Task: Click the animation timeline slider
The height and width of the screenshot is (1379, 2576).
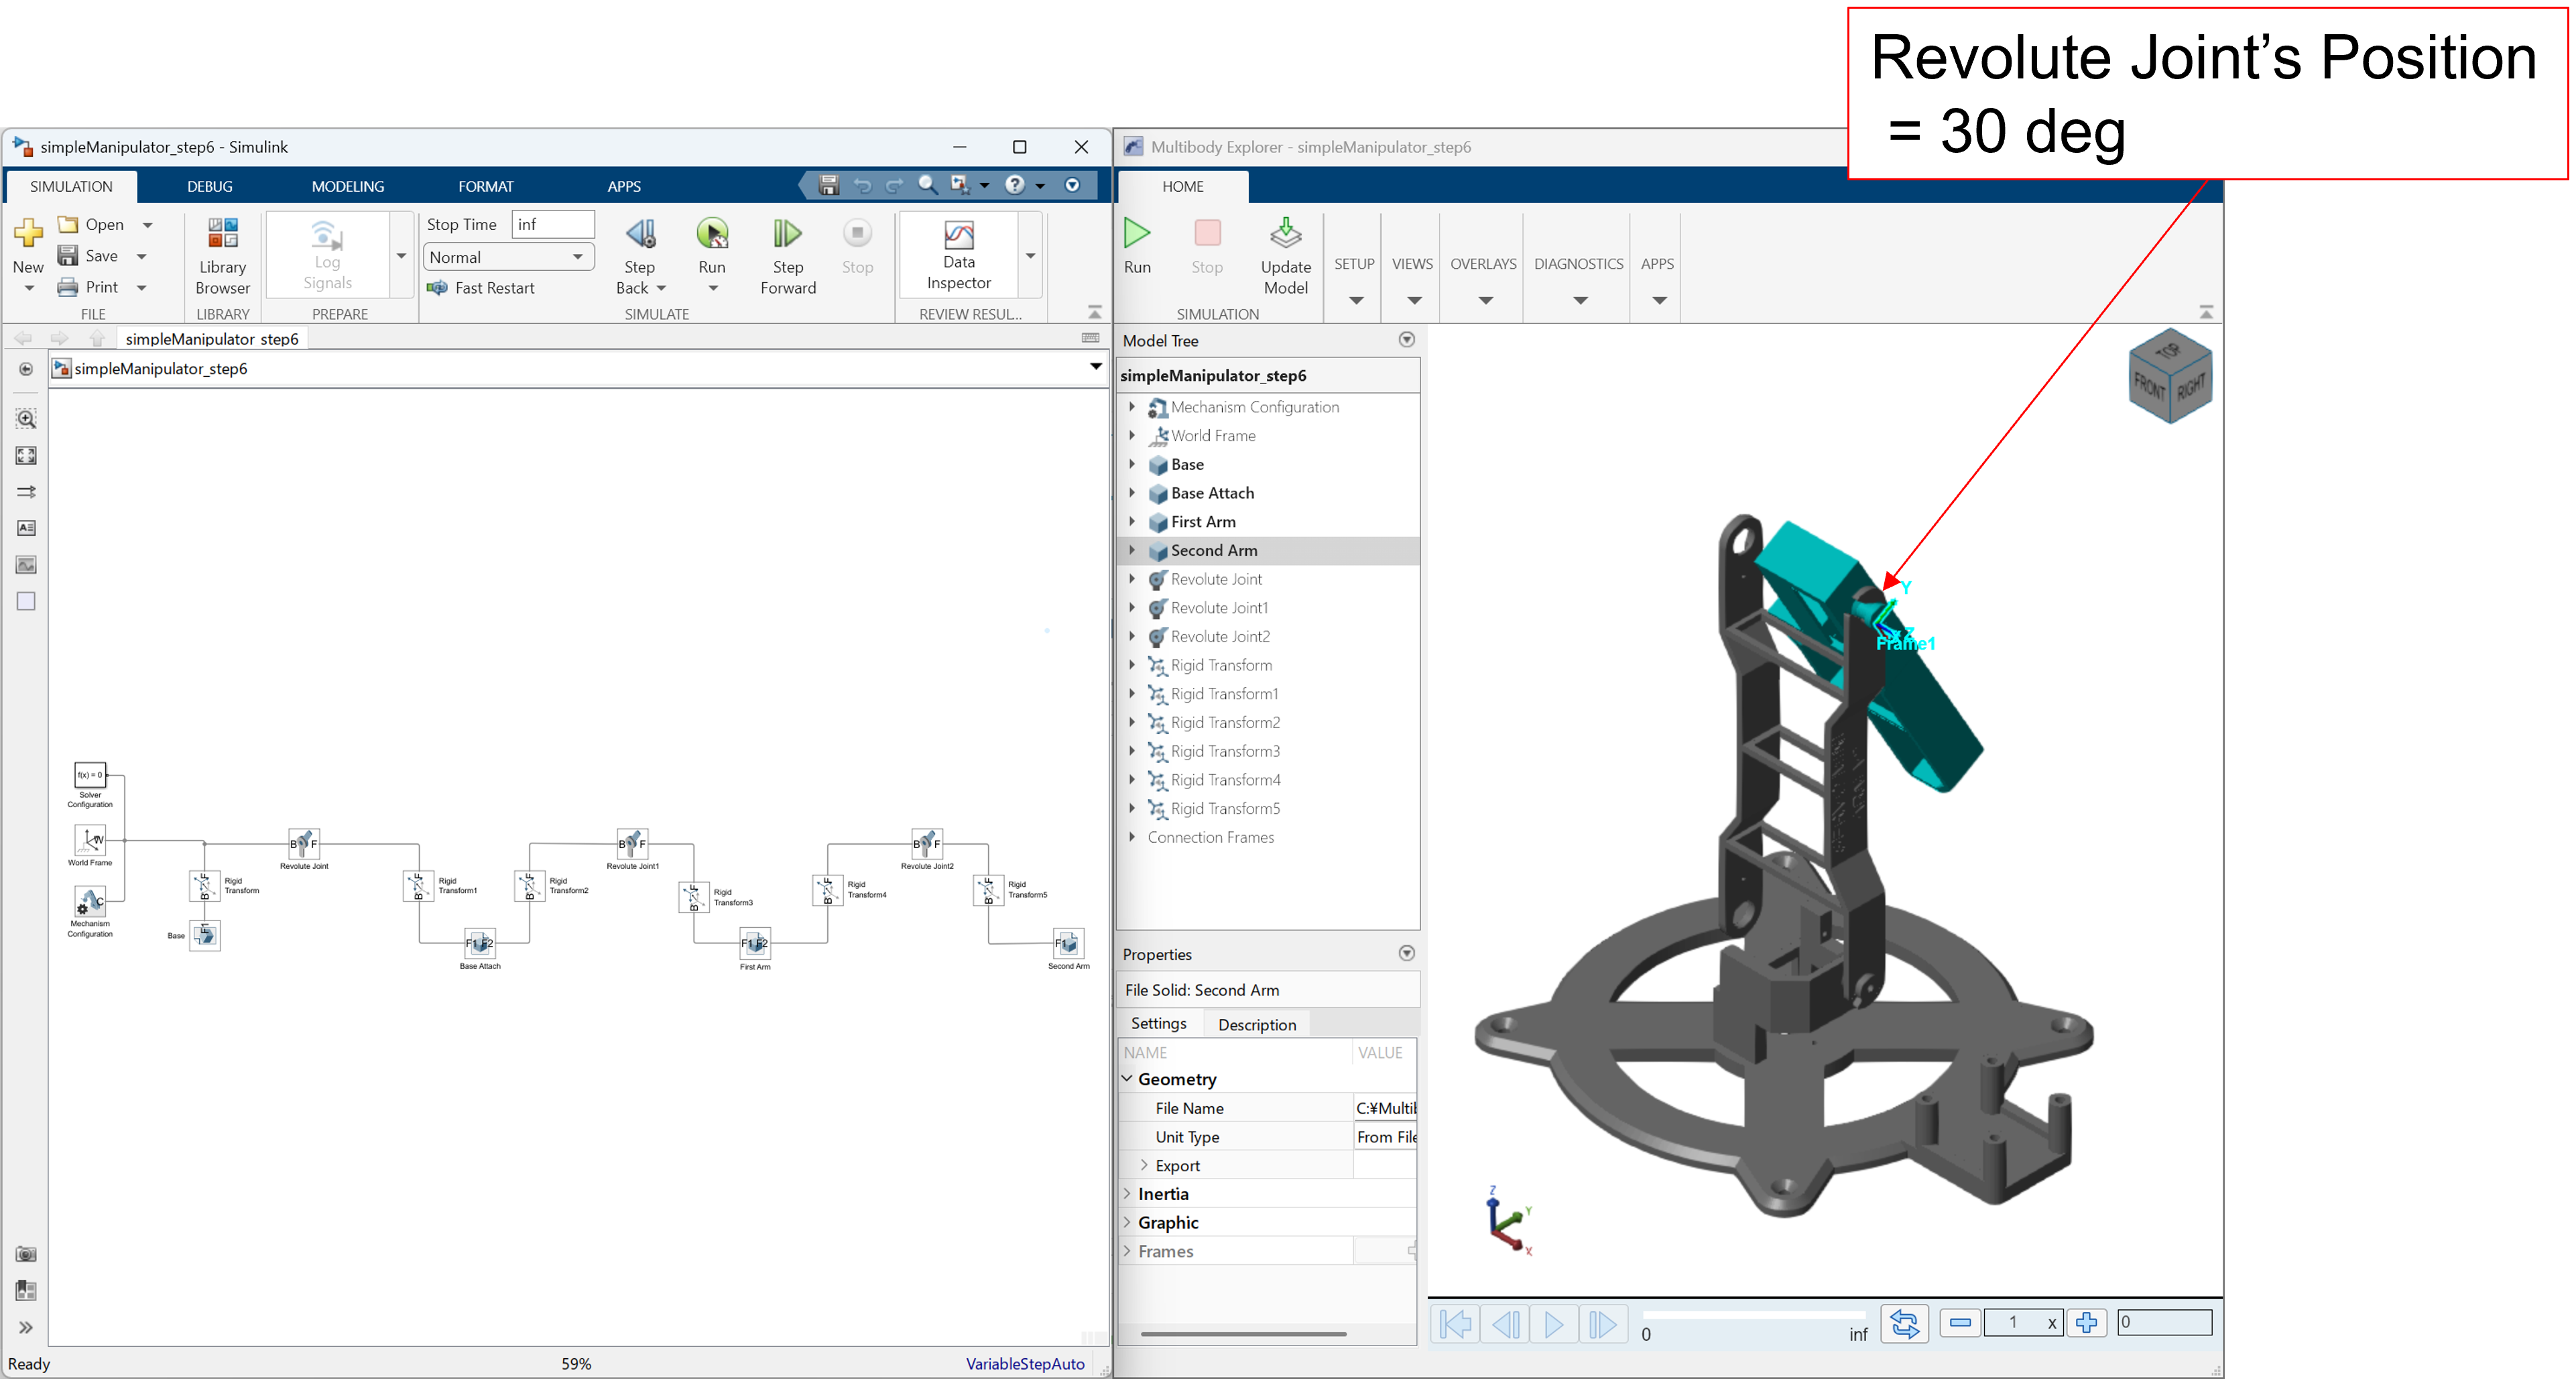Action: (x=1753, y=1315)
